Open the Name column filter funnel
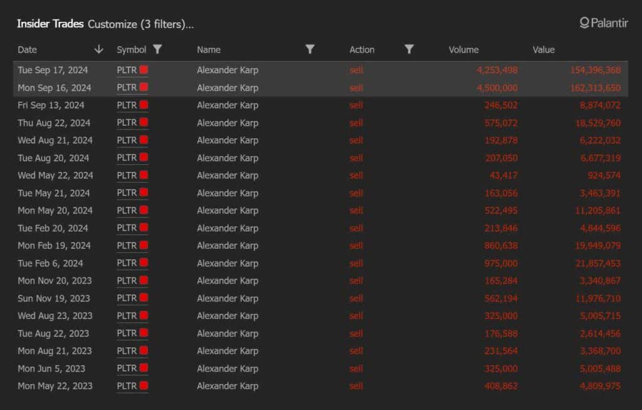The image size is (642, 410). click(310, 49)
